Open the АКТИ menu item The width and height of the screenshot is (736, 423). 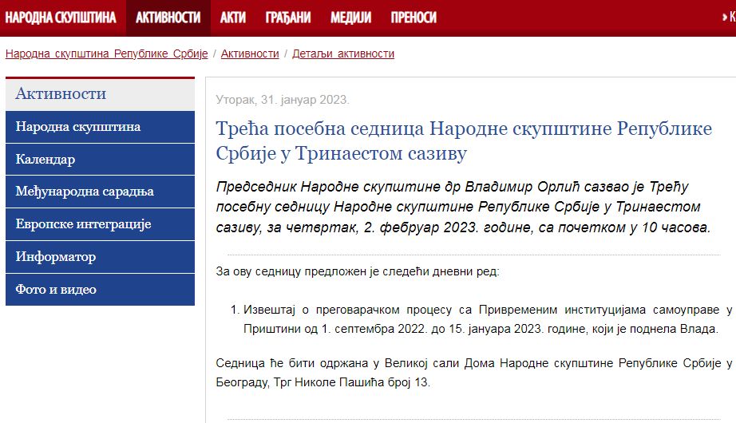point(232,18)
